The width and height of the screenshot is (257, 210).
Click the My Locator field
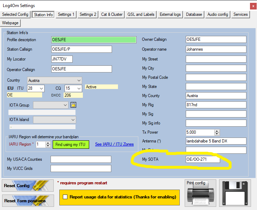click(x=62, y=59)
